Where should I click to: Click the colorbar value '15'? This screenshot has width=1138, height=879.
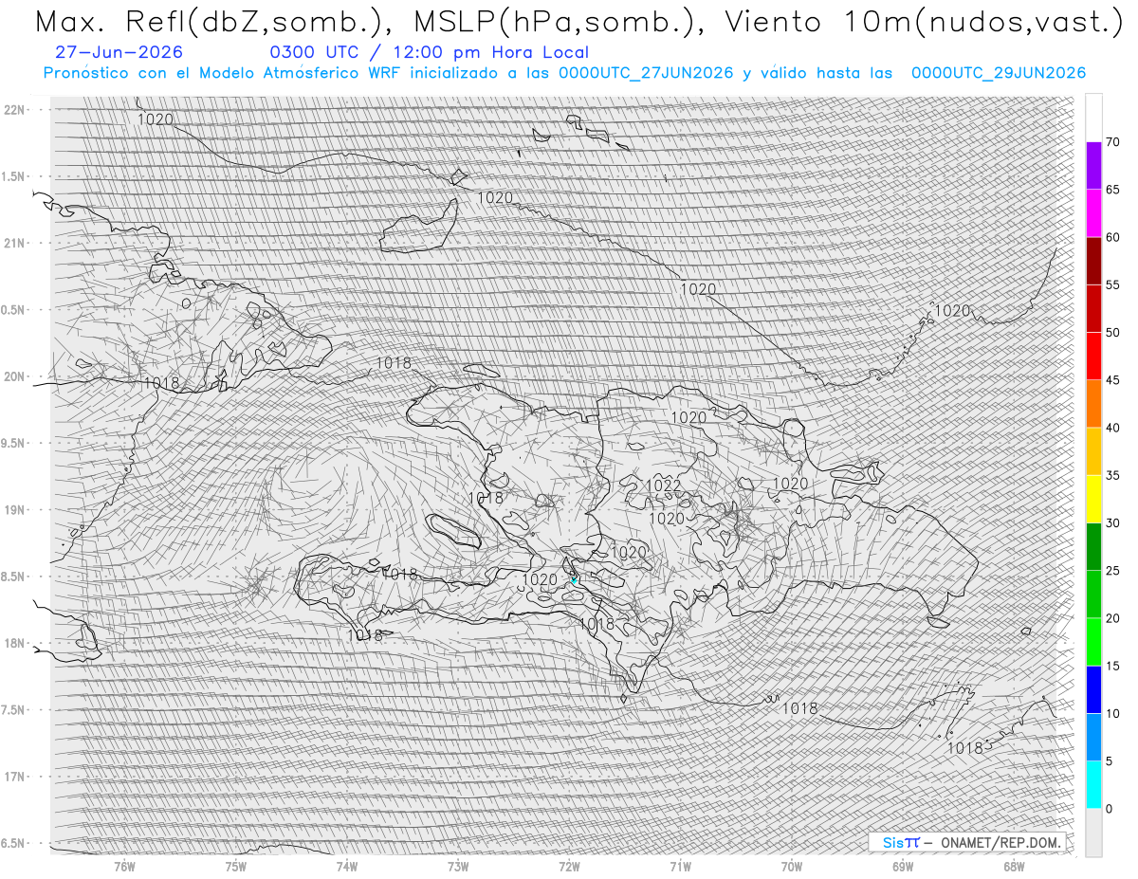(1113, 666)
